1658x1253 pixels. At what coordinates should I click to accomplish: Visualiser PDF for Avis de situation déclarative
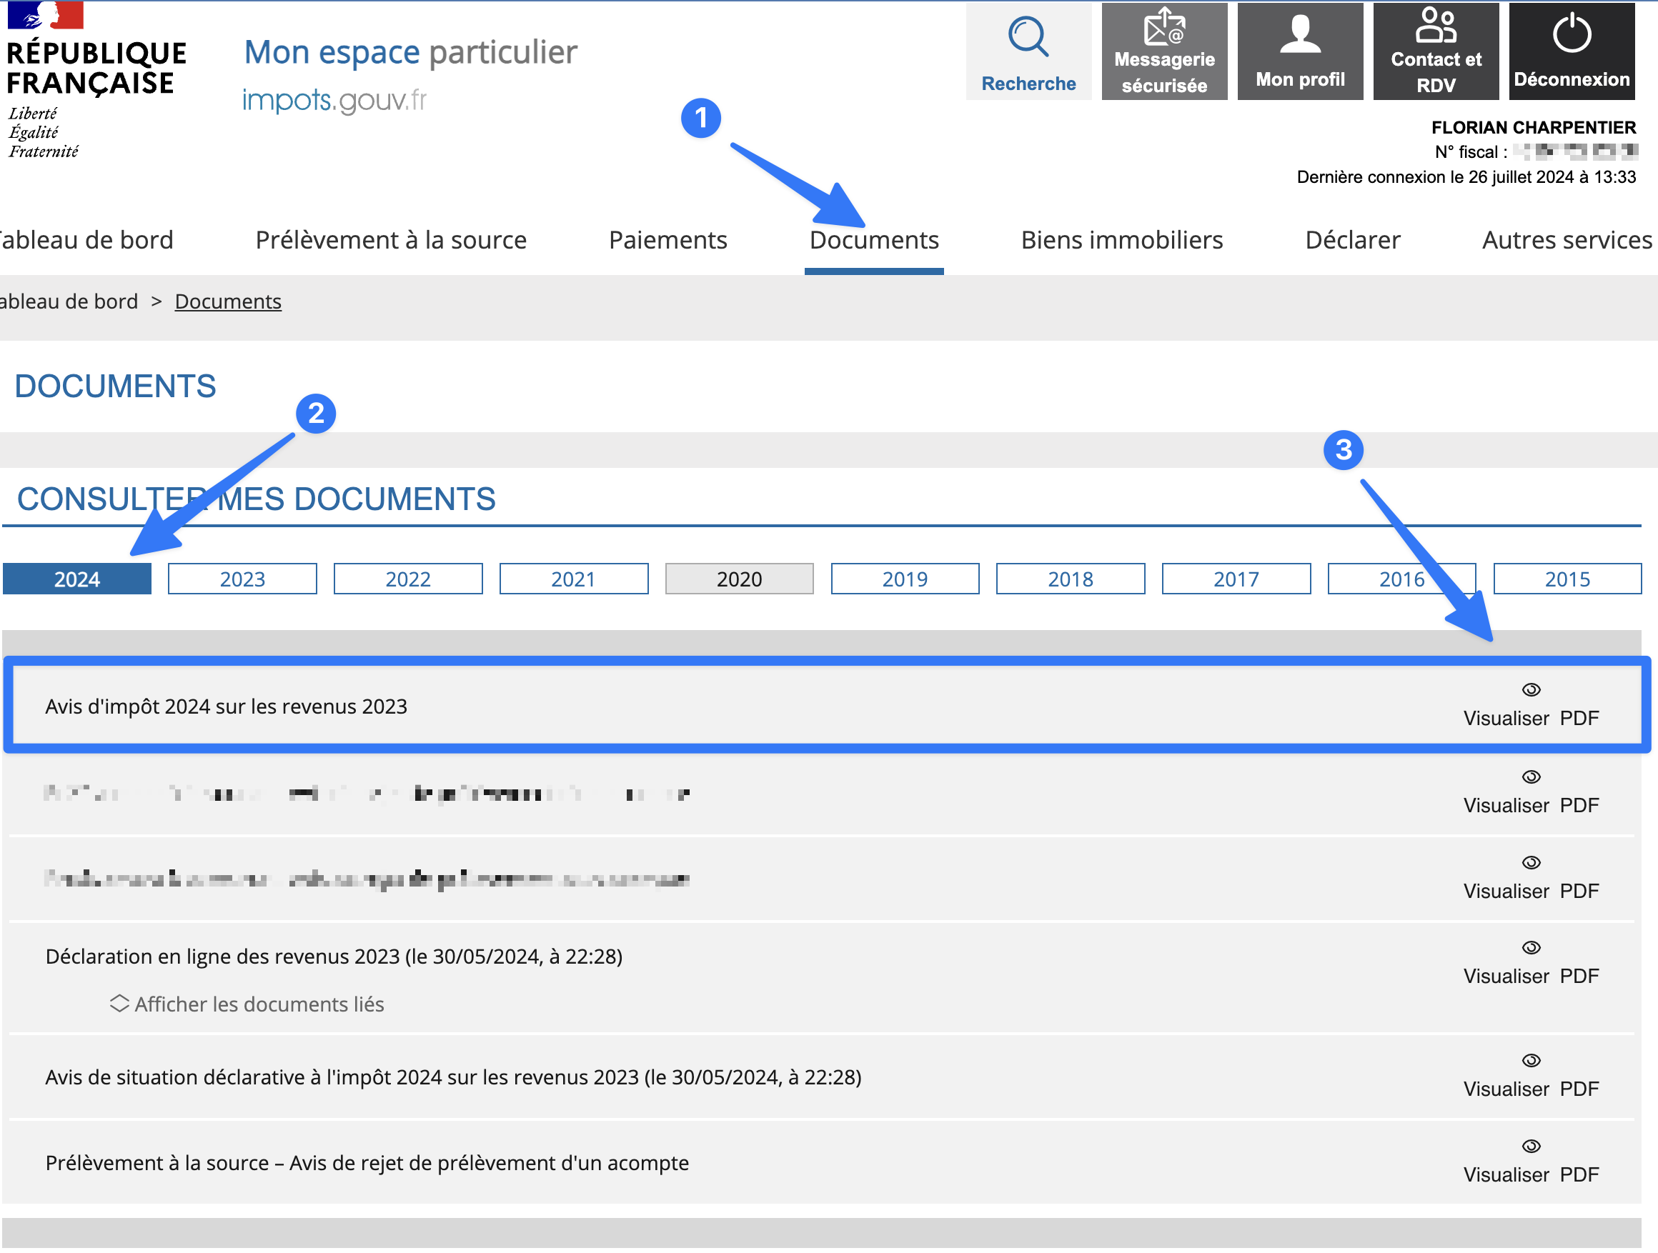click(1531, 1089)
